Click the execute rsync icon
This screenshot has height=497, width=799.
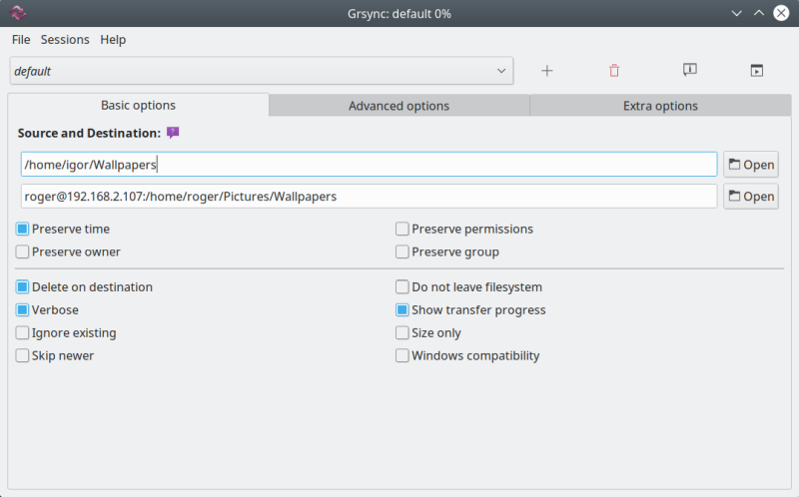[x=756, y=71]
